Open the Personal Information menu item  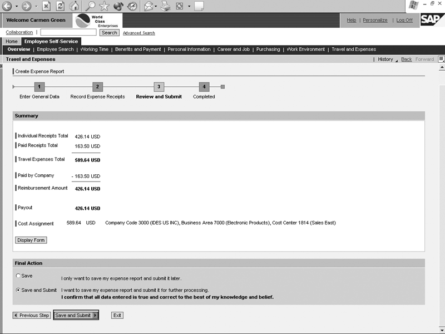[x=189, y=49]
